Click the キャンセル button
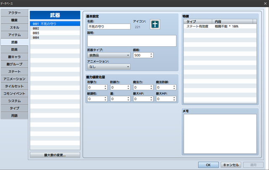Screen dimensions: 269x170 pos(231,165)
